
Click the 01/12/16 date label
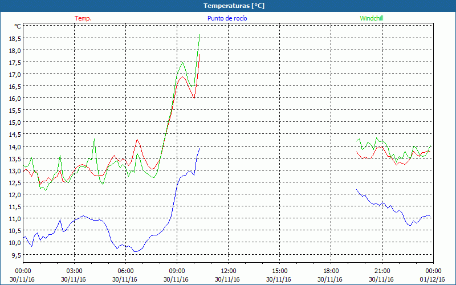coord(433,279)
